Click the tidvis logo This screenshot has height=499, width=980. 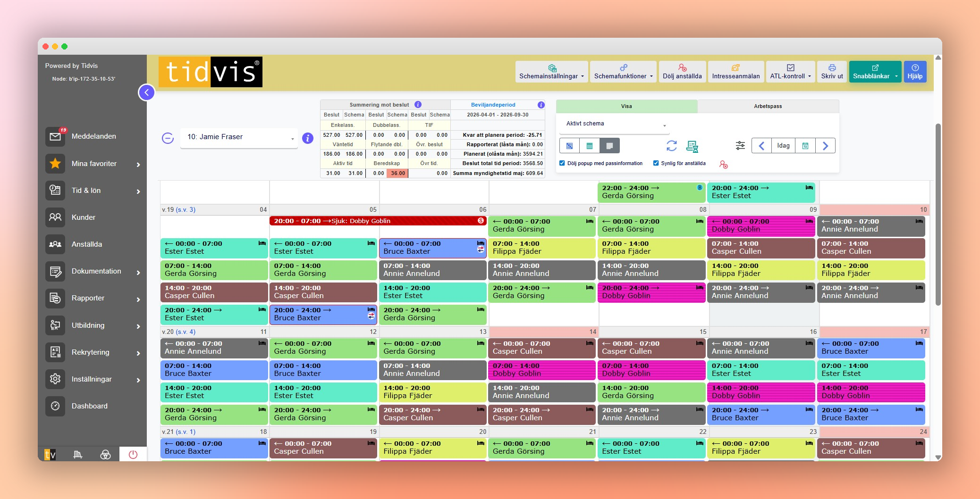pyautogui.click(x=211, y=72)
